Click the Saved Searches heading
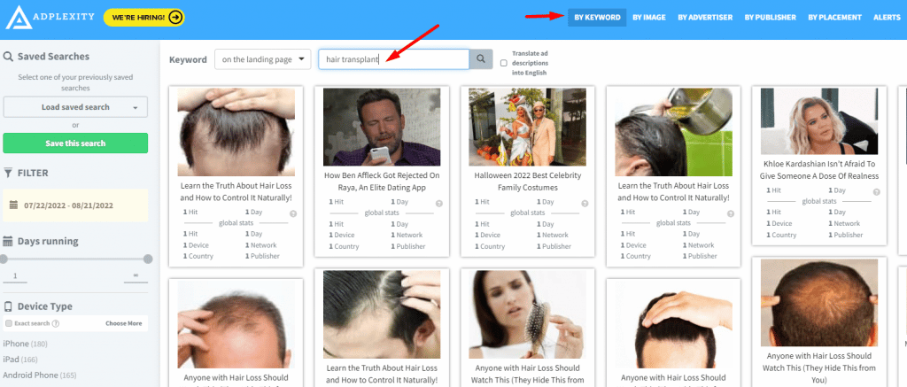Image resolution: width=907 pixels, height=387 pixels. coord(53,56)
